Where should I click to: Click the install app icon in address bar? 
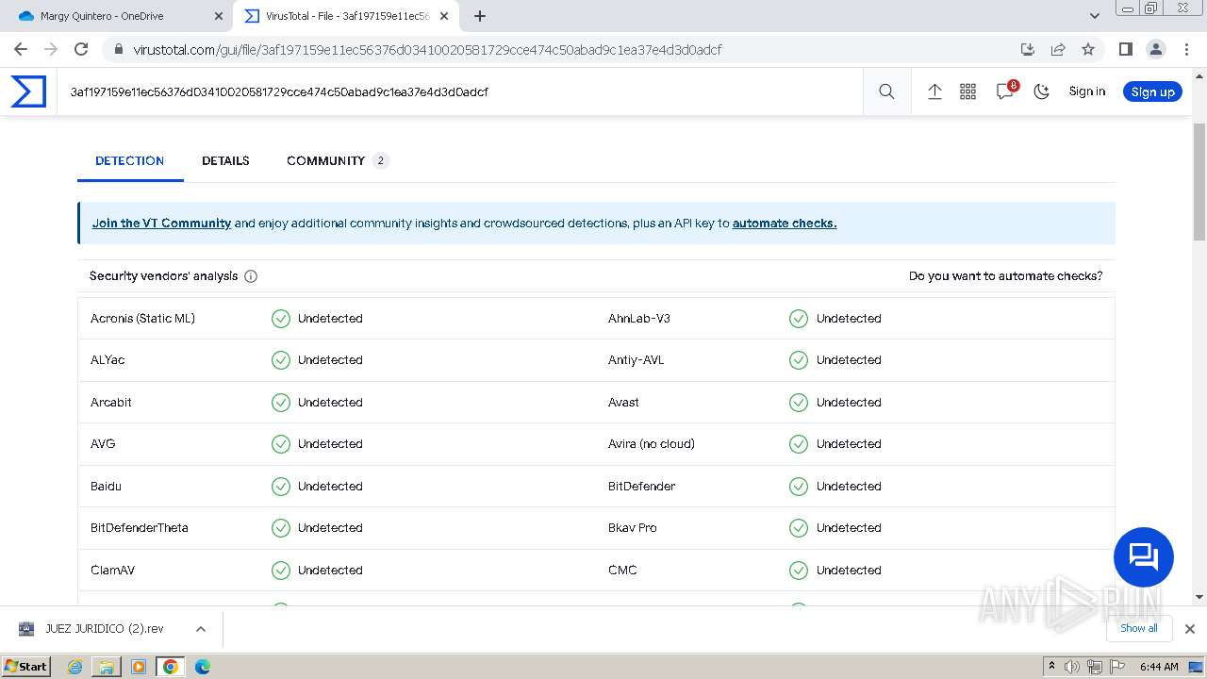click(1028, 49)
